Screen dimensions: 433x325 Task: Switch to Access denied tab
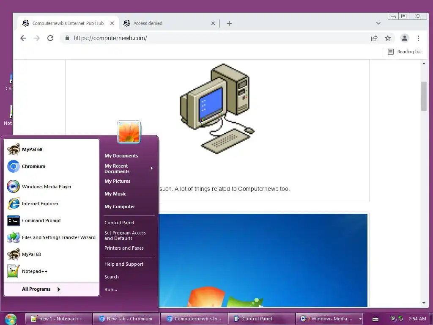169,23
